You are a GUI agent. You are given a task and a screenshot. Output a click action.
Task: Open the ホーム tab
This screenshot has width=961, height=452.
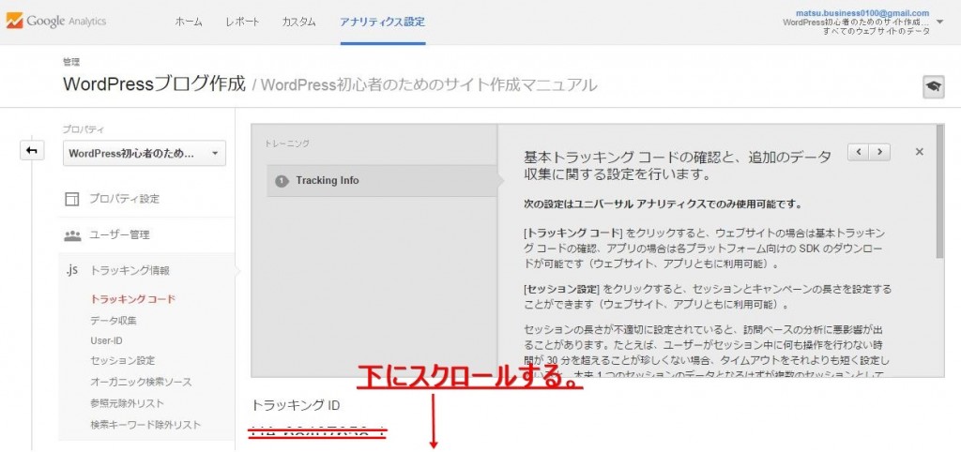188,23
